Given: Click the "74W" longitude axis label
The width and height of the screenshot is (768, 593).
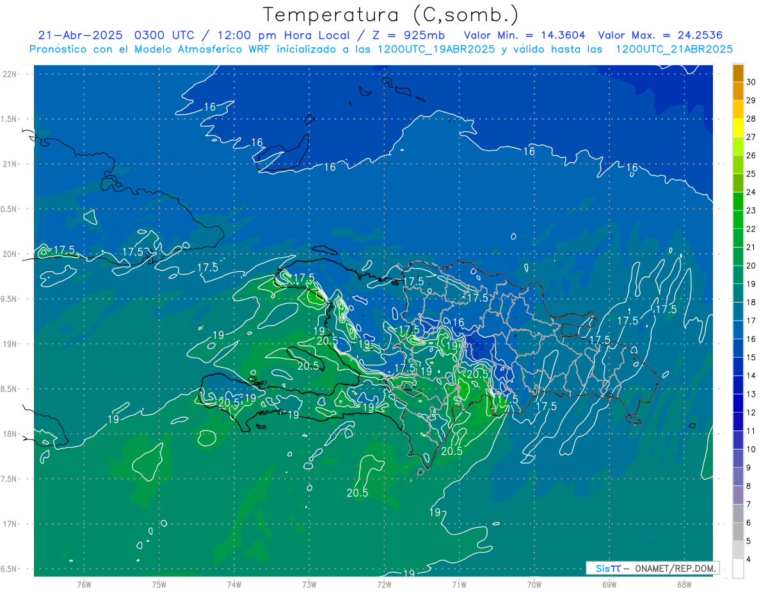Looking at the screenshot, I should click(234, 585).
